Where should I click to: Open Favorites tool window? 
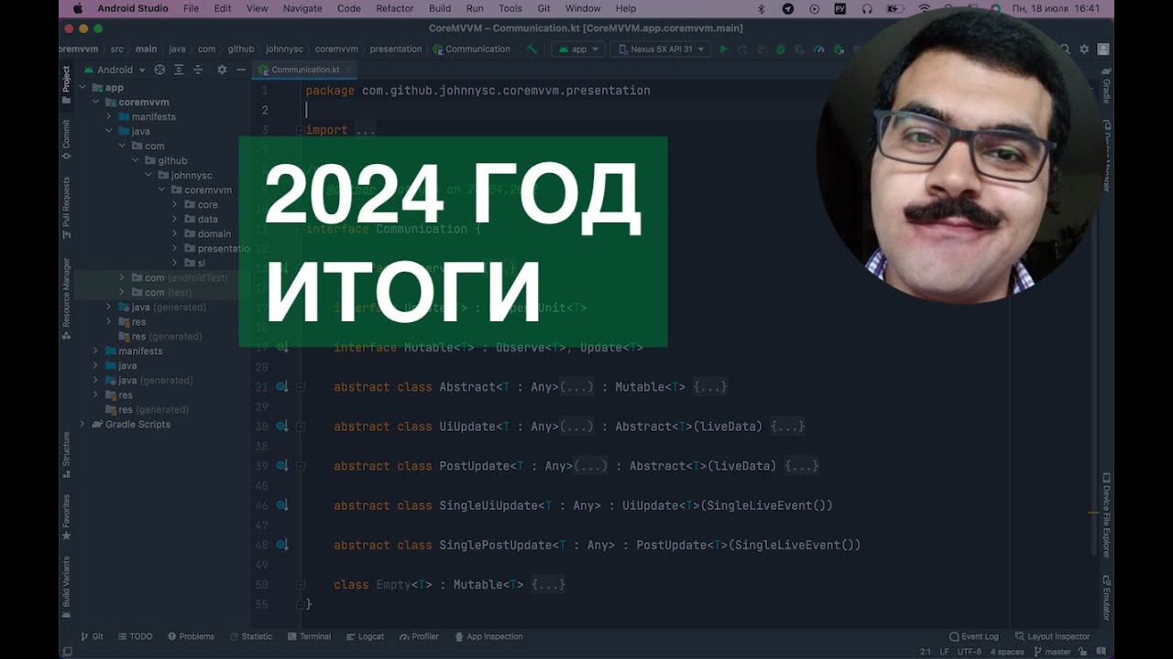point(66,517)
